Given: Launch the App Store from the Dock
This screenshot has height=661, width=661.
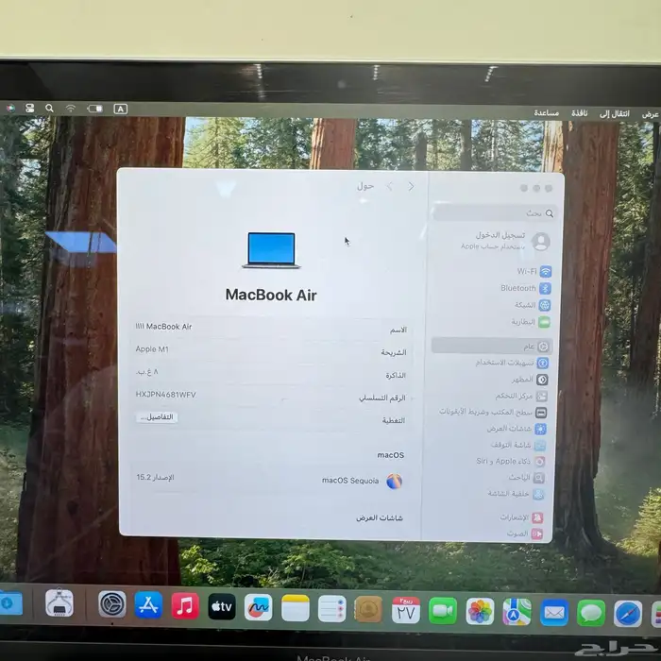Looking at the screenshot, I should click(x=148, y=605).
